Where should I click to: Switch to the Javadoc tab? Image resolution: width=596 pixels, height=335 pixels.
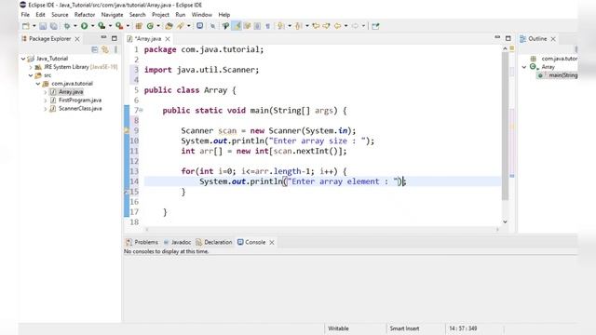click(x=178, y=242)
